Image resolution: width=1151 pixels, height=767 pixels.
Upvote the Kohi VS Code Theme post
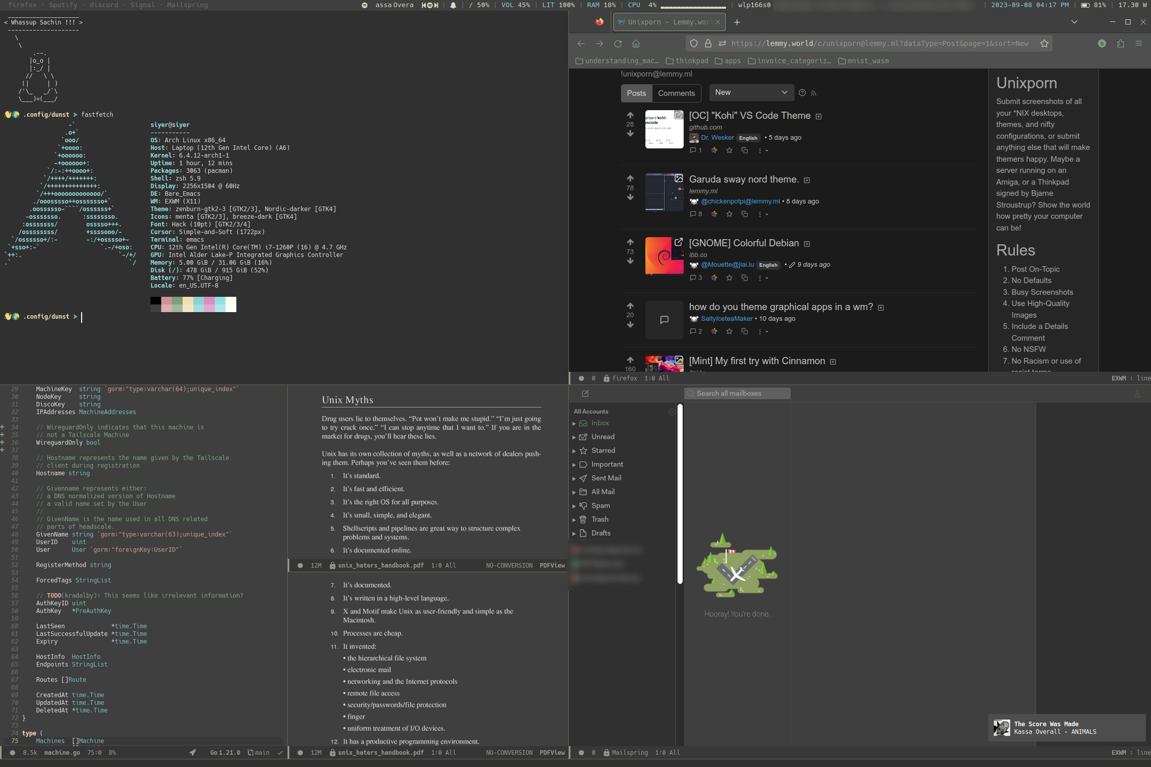point(630,115)
